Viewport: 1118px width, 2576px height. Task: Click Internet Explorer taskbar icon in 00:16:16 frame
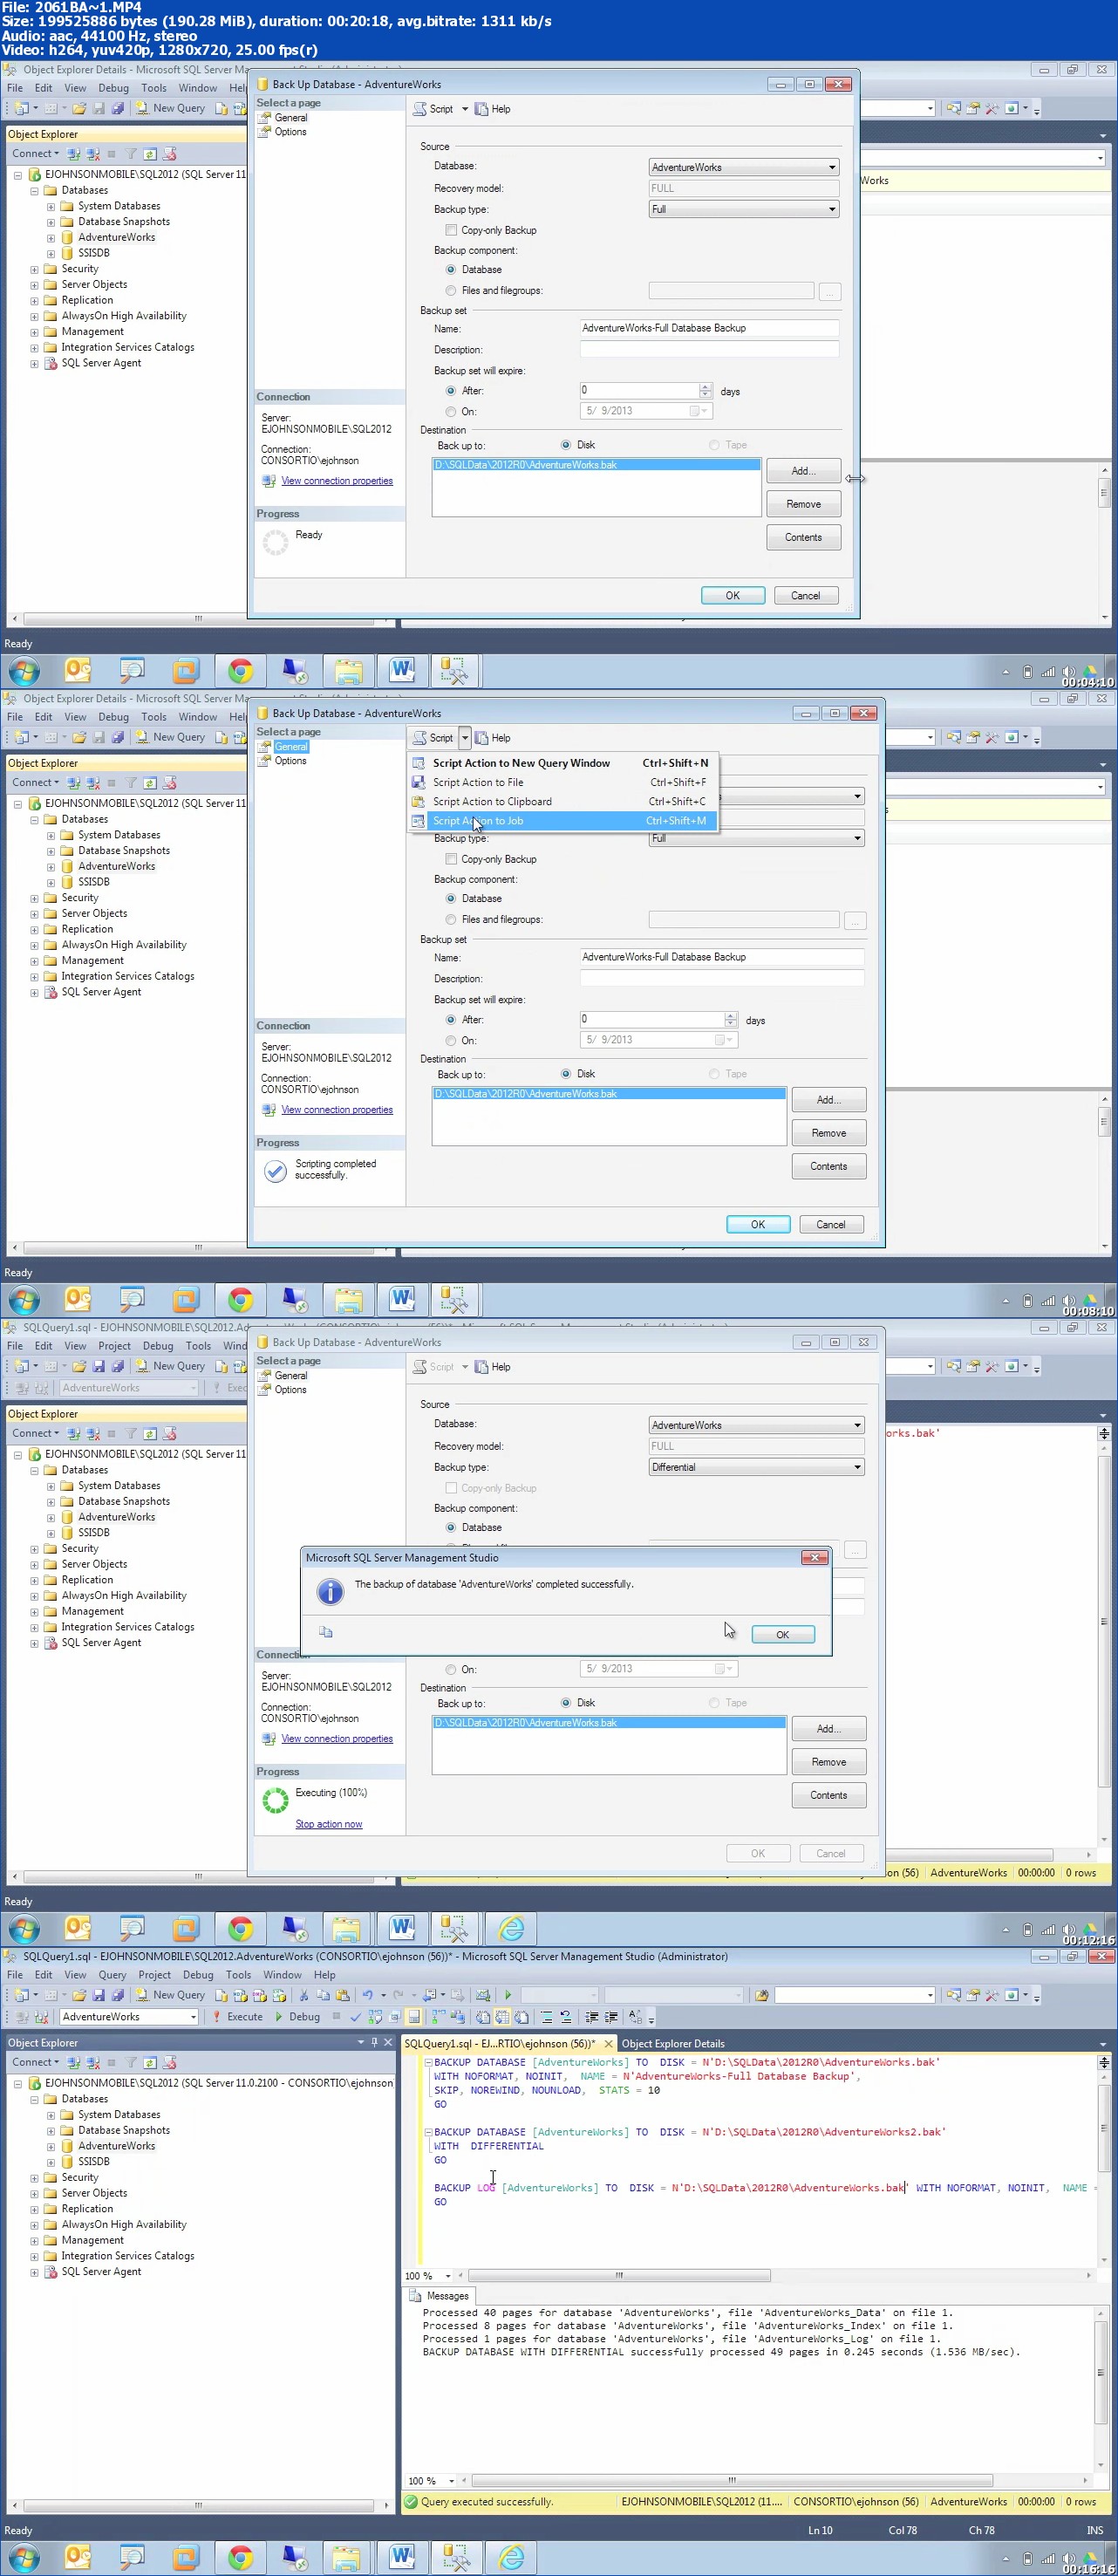[511, 2557]
